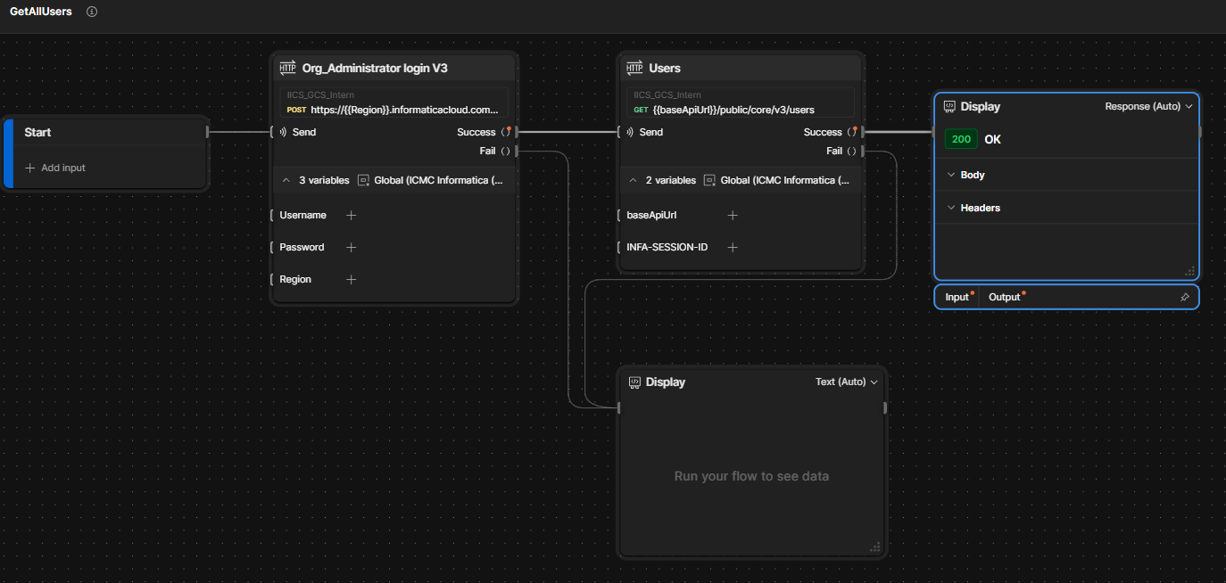Collapse 2 variables section in Users block
This screenshot has height=583, width=1226.
coord(633,180)
